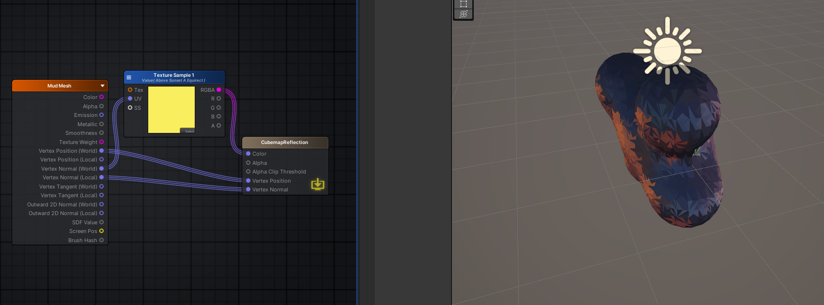Click the yellow texture preview swatch

point(171,110)
